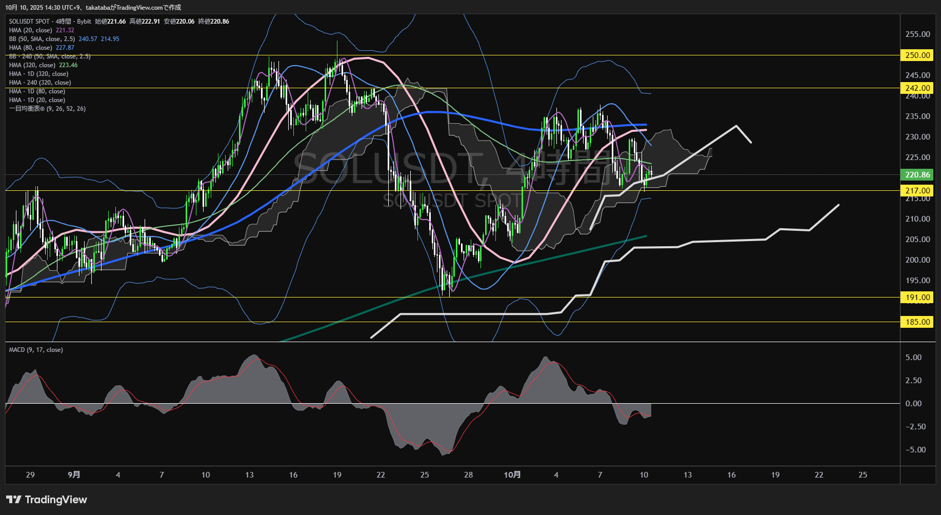The height and width of the screenshot is (515, 941).
Task: Select the BB (50, SMA, close, 2.5) legend
Action: 42,39
